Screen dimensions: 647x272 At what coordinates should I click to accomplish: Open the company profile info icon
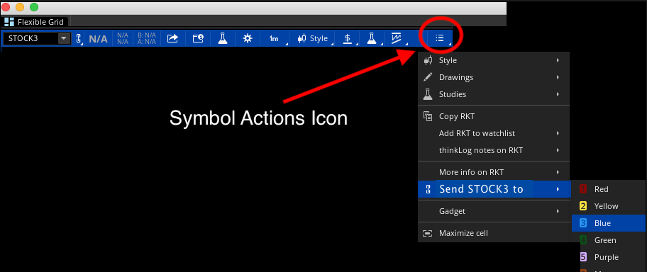[x=198, y=38]
